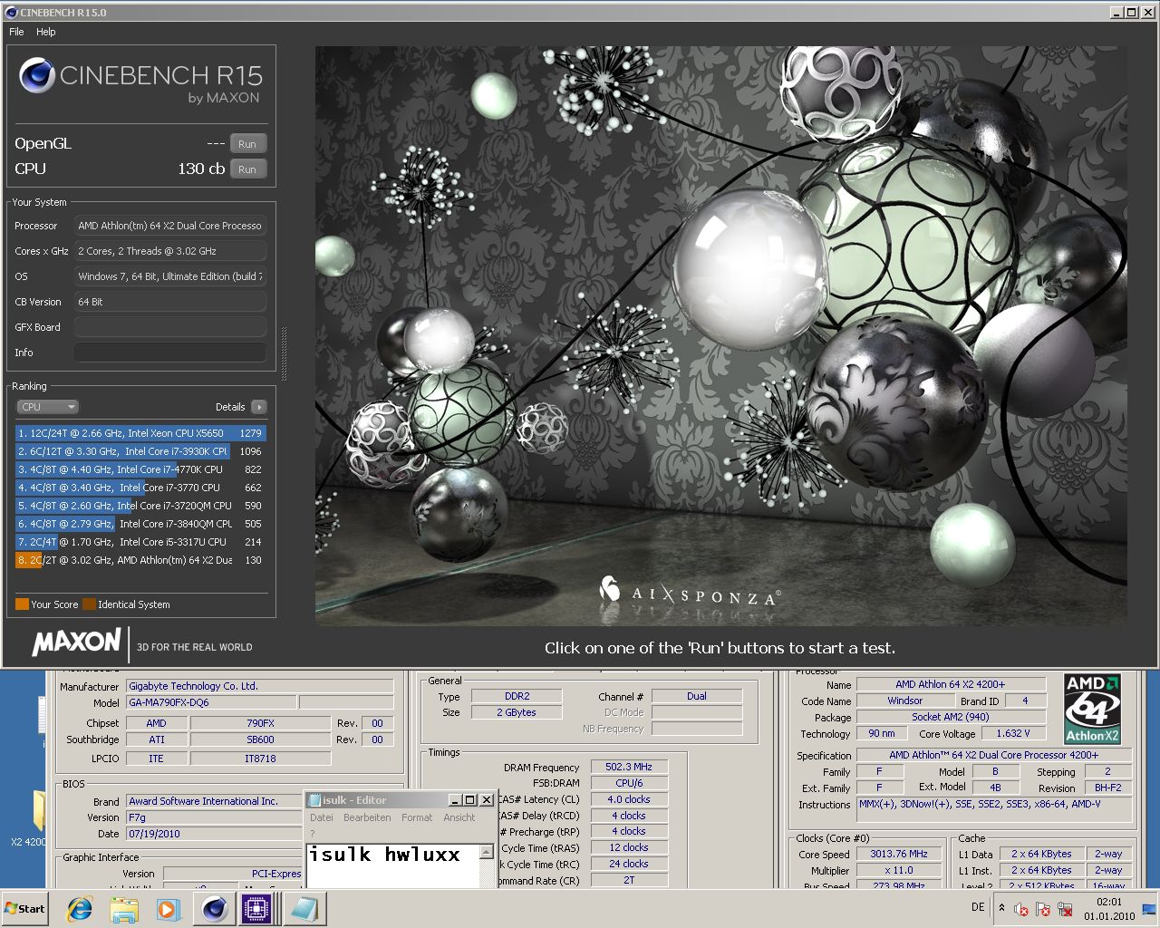The height and width of the screenshot is (928, 1160).
Task: Click the network disconnected tray icon
Action: tap(1065, 909)
